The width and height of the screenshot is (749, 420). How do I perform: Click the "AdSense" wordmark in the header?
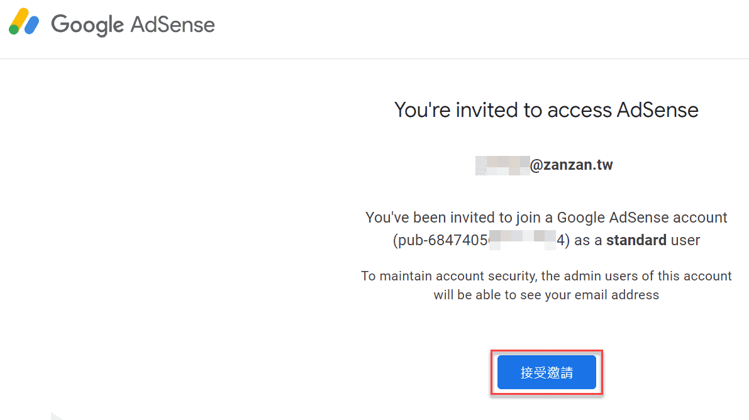click(x=173, y=25)
